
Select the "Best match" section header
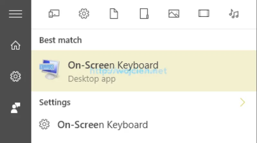click(x=60, y=40)
